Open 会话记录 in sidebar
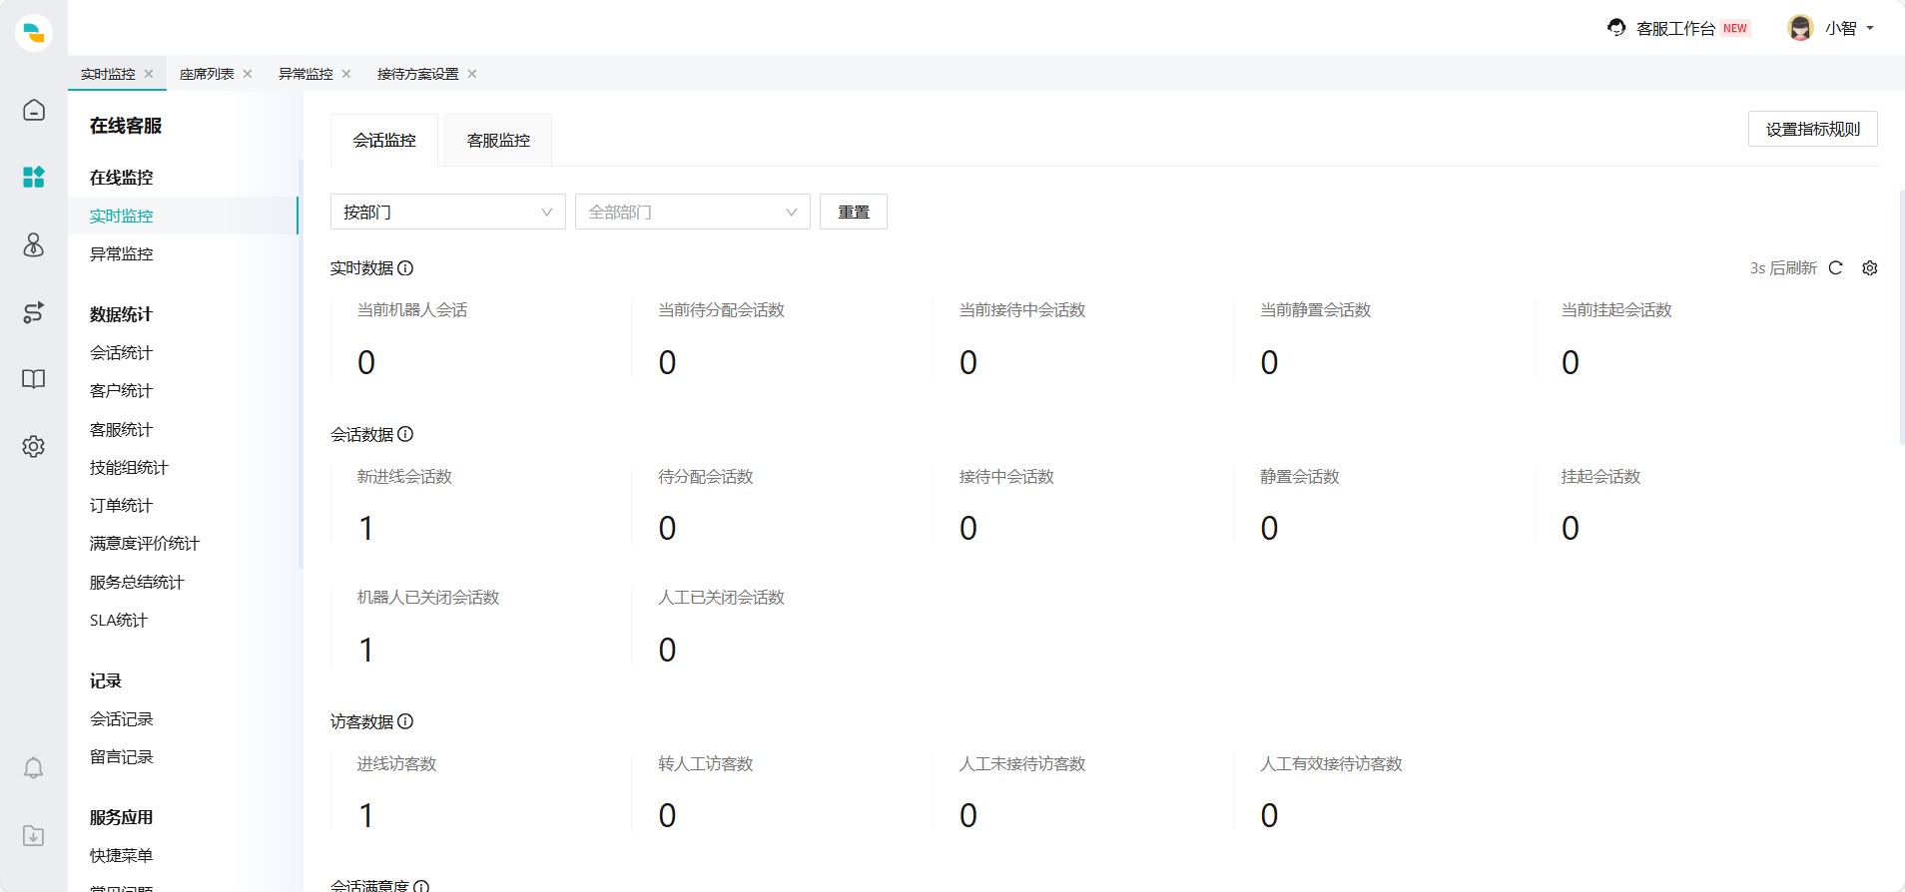 [121, 718]
